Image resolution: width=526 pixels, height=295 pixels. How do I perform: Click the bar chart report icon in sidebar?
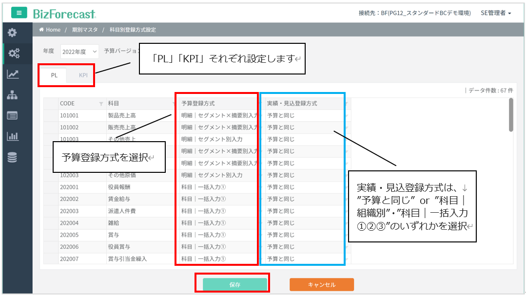12,137
